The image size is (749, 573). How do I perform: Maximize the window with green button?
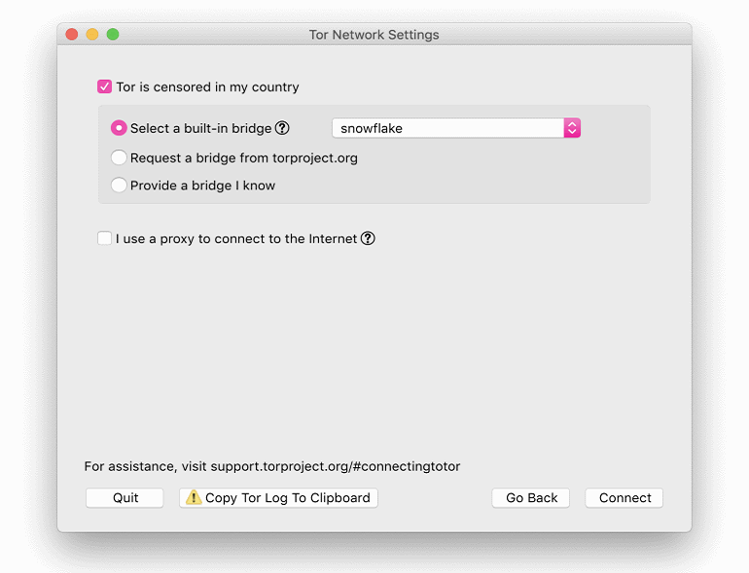pos(113,34)
